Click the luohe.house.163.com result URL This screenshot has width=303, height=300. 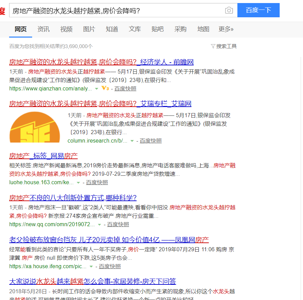click(x=41, y=182)
